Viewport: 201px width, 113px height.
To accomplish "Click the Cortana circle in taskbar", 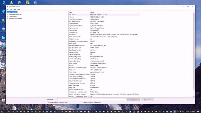I will (x=9, y=112).
